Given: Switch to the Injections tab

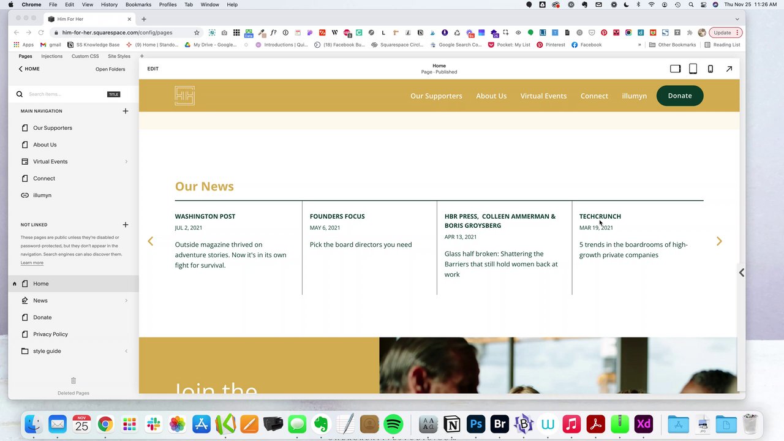Looking at the screenshot, I should point(51,56).
